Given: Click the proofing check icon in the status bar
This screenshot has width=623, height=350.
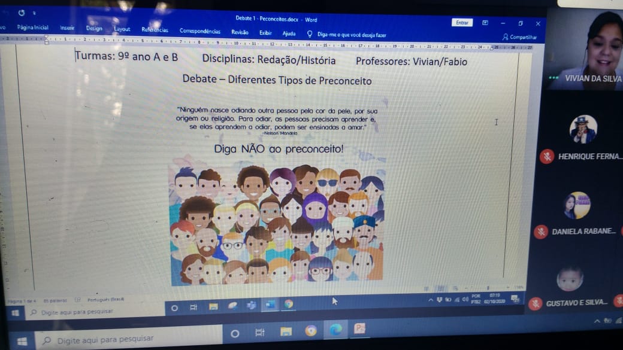Looking at the screenshot, I should pos(77,300).
